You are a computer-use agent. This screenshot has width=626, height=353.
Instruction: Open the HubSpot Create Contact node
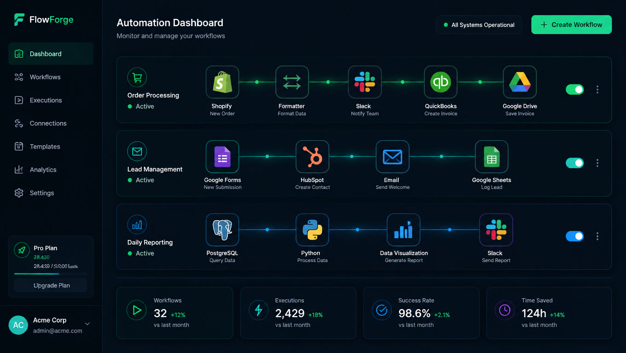click(x=313, y=157)
